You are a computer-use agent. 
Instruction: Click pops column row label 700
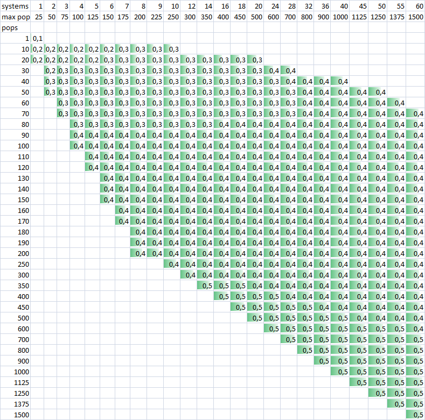coord(15,340)
